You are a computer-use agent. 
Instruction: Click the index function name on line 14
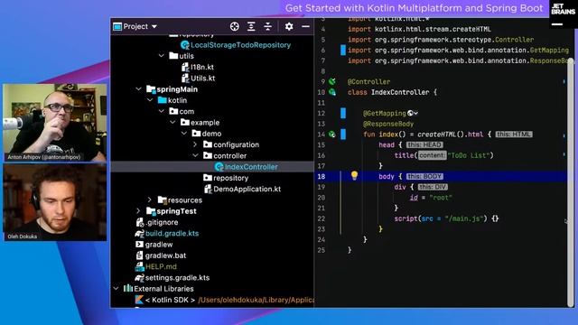click(x=388, y=135)
